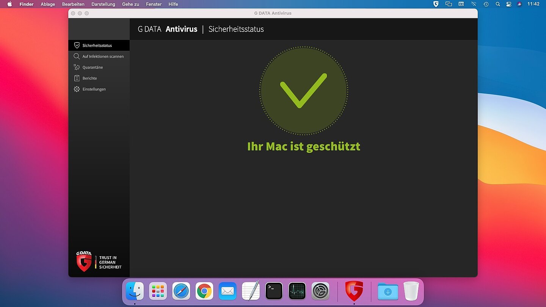Click the G DATA shield logo in sidebar

pyautogui.click(x=84, y=262)
